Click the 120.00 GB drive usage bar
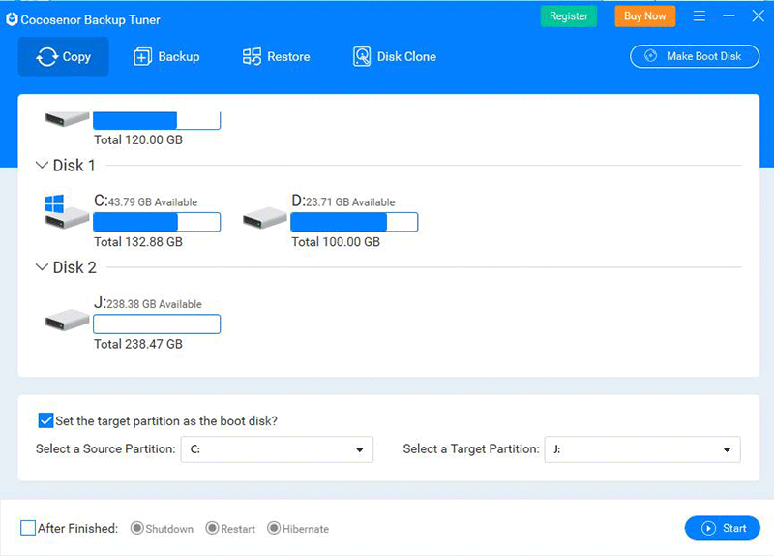This screenshot has height=556, width=774. point(157,120)
